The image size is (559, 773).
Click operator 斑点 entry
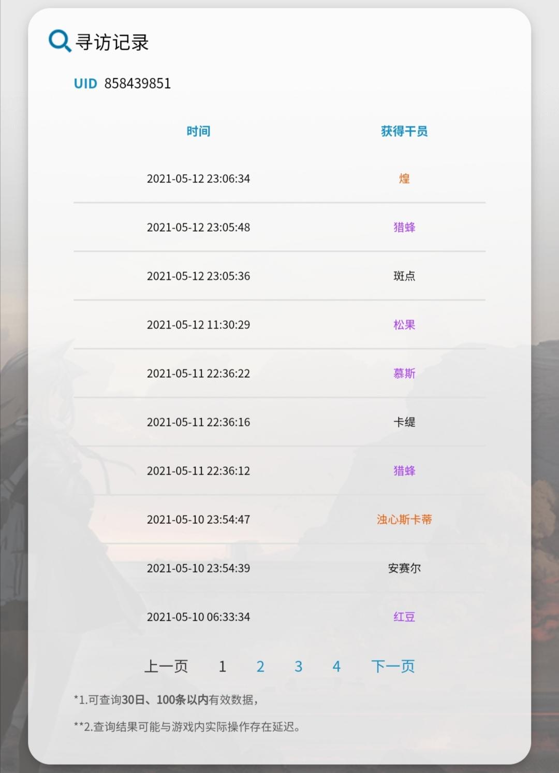pos(404,276)
